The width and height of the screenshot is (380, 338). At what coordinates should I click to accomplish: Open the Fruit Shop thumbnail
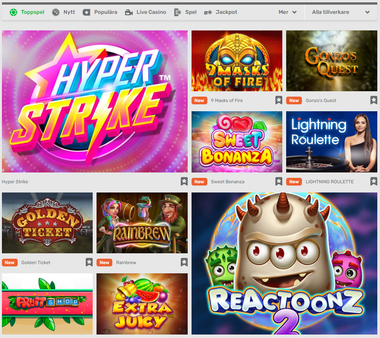tap(47, 304)
